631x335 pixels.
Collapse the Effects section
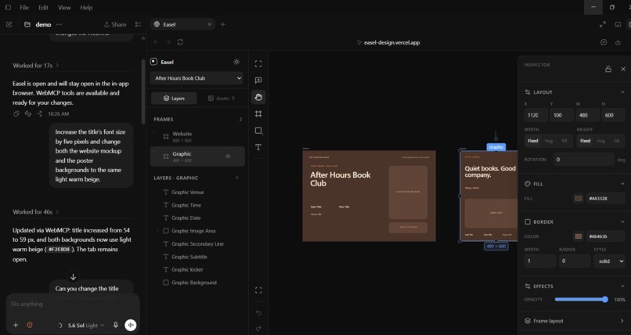[x=622, y=286]
